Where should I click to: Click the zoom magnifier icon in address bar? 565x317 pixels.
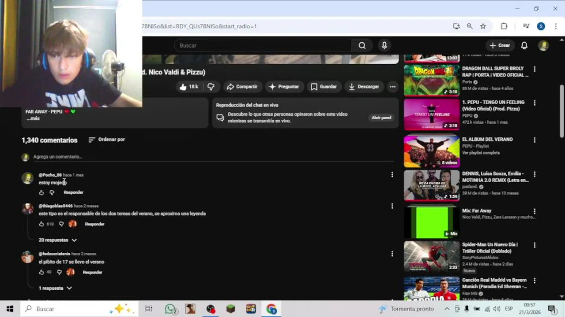[470, 26]
